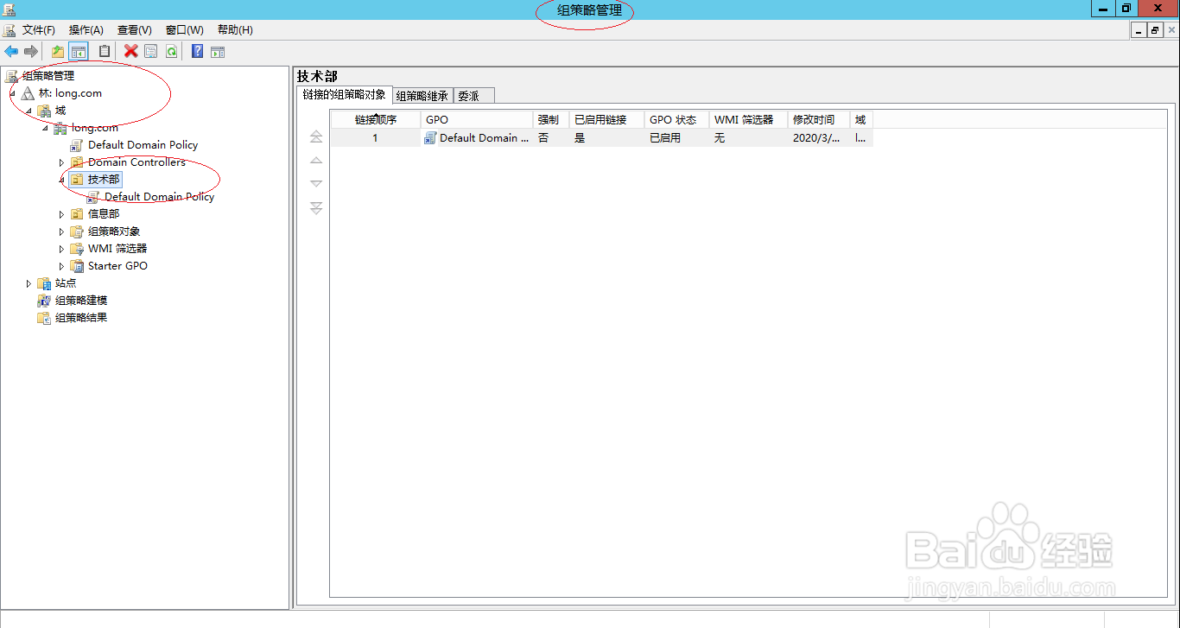The height and width of the screenshot is (628, 1180).
Task: Open the 操作(A) menu
Action: click(x=86, y=29)
